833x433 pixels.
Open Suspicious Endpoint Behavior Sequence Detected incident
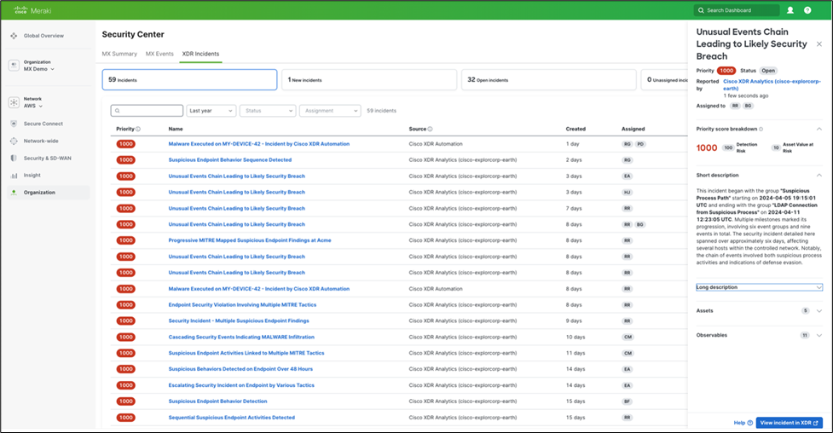pyautogui.click(x=230, y=160)
